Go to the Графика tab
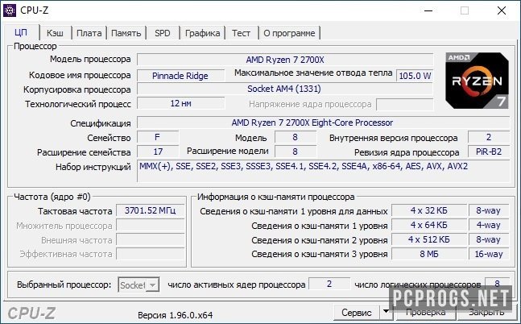 click(x=202, y=33)
